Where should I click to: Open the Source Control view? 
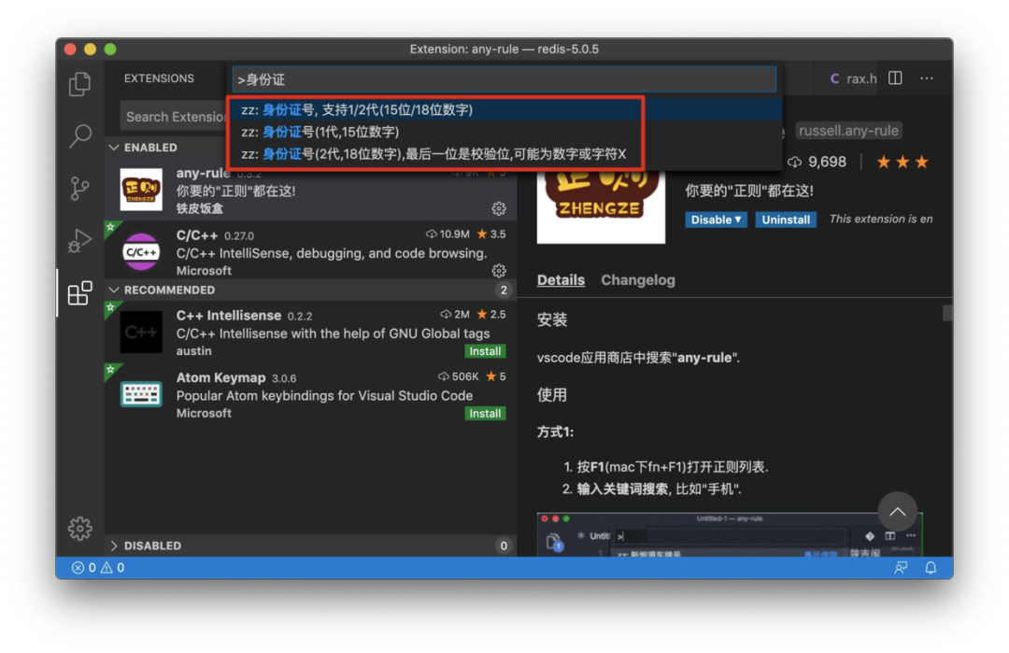coord(79,189)
